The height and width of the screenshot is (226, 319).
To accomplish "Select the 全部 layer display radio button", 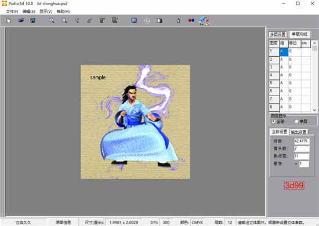I will click(x=273, y=121).
